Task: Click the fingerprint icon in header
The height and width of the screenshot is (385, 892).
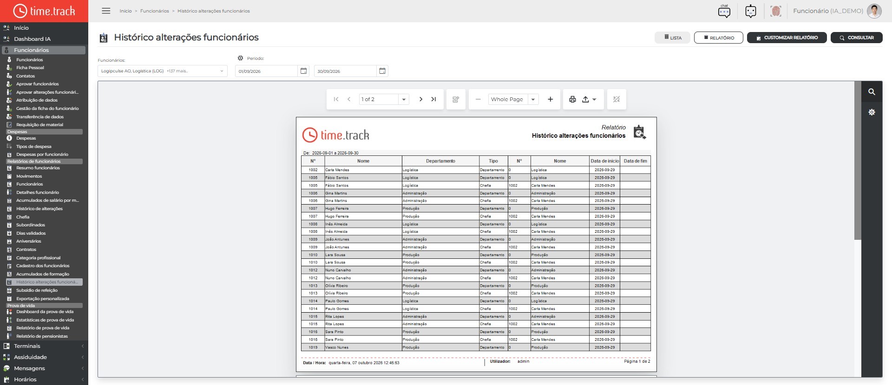Action: [775, 11]
